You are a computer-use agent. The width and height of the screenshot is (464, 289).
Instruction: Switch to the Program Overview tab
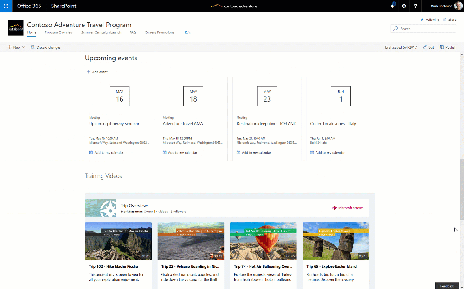pos(58,32)
